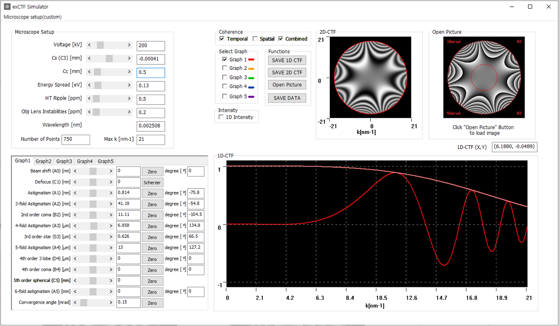559x326 pixels.
Task: Click the Convergence angle slider thumb
Action: click(x=84, y=302)
